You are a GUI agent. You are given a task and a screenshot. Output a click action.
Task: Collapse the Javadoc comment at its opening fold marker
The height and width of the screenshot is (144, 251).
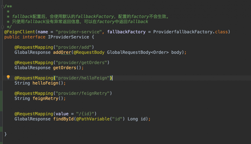[3, 7]
